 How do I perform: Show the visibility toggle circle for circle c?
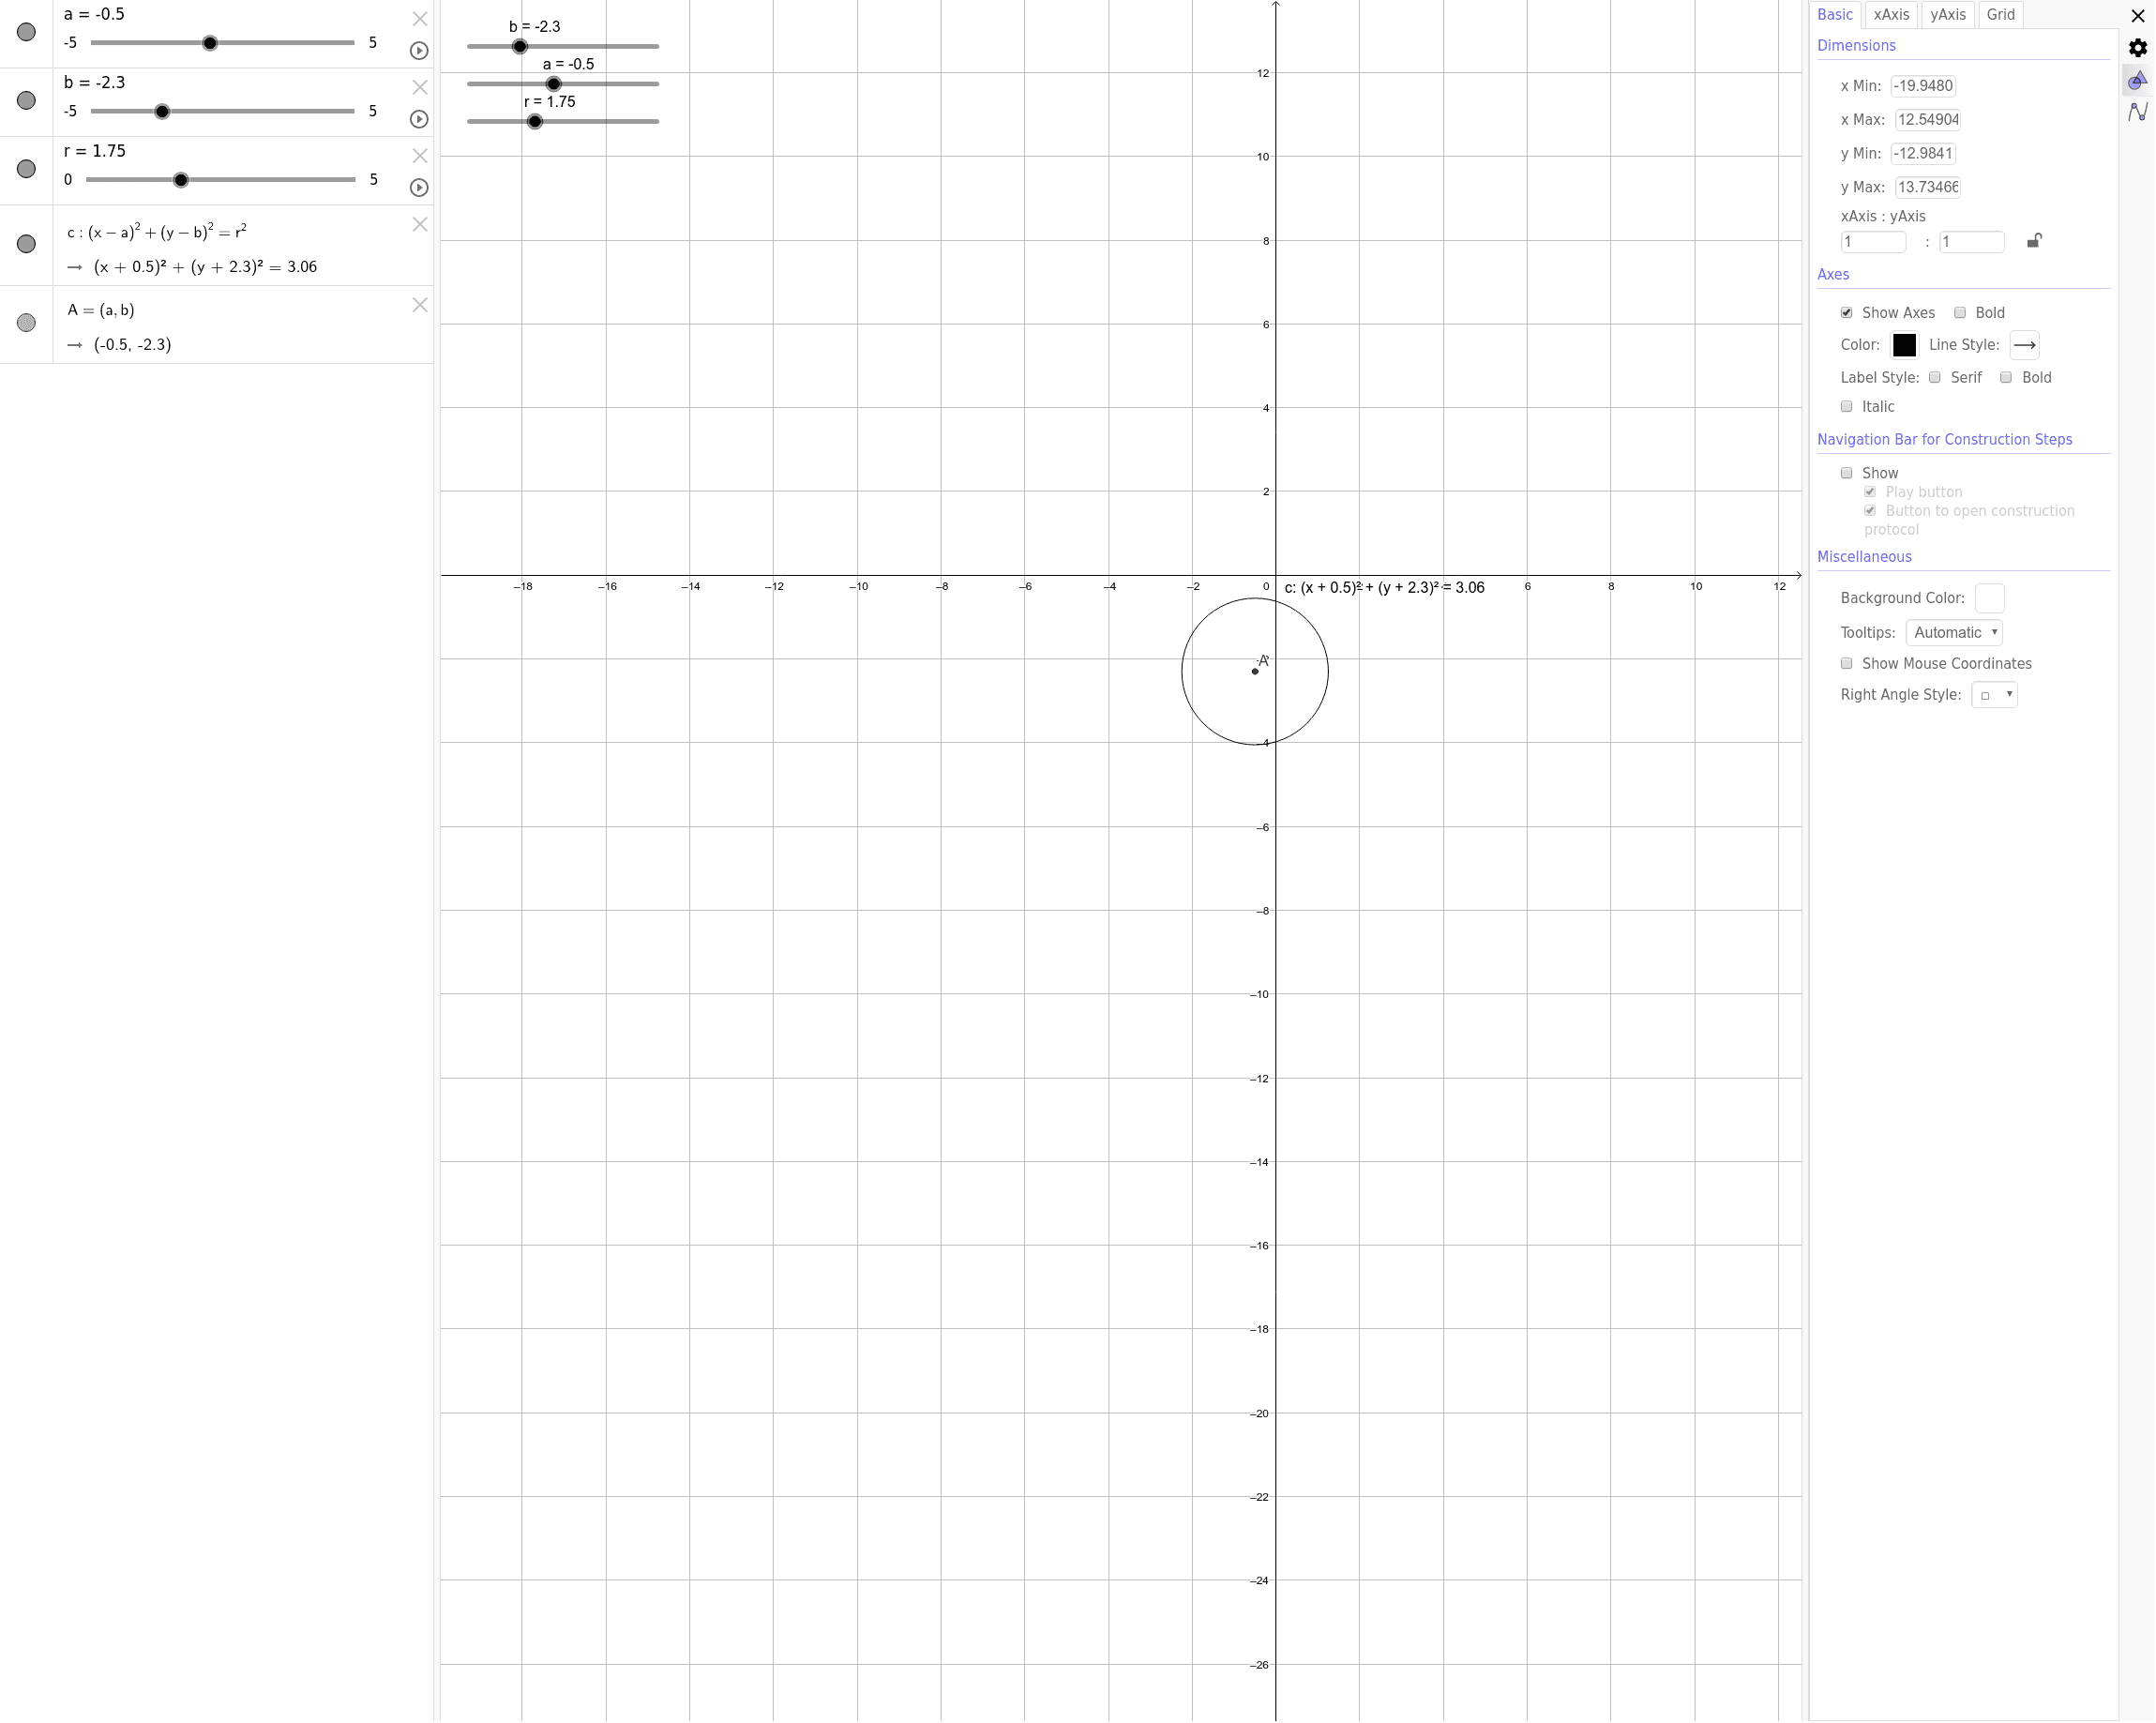25,243
